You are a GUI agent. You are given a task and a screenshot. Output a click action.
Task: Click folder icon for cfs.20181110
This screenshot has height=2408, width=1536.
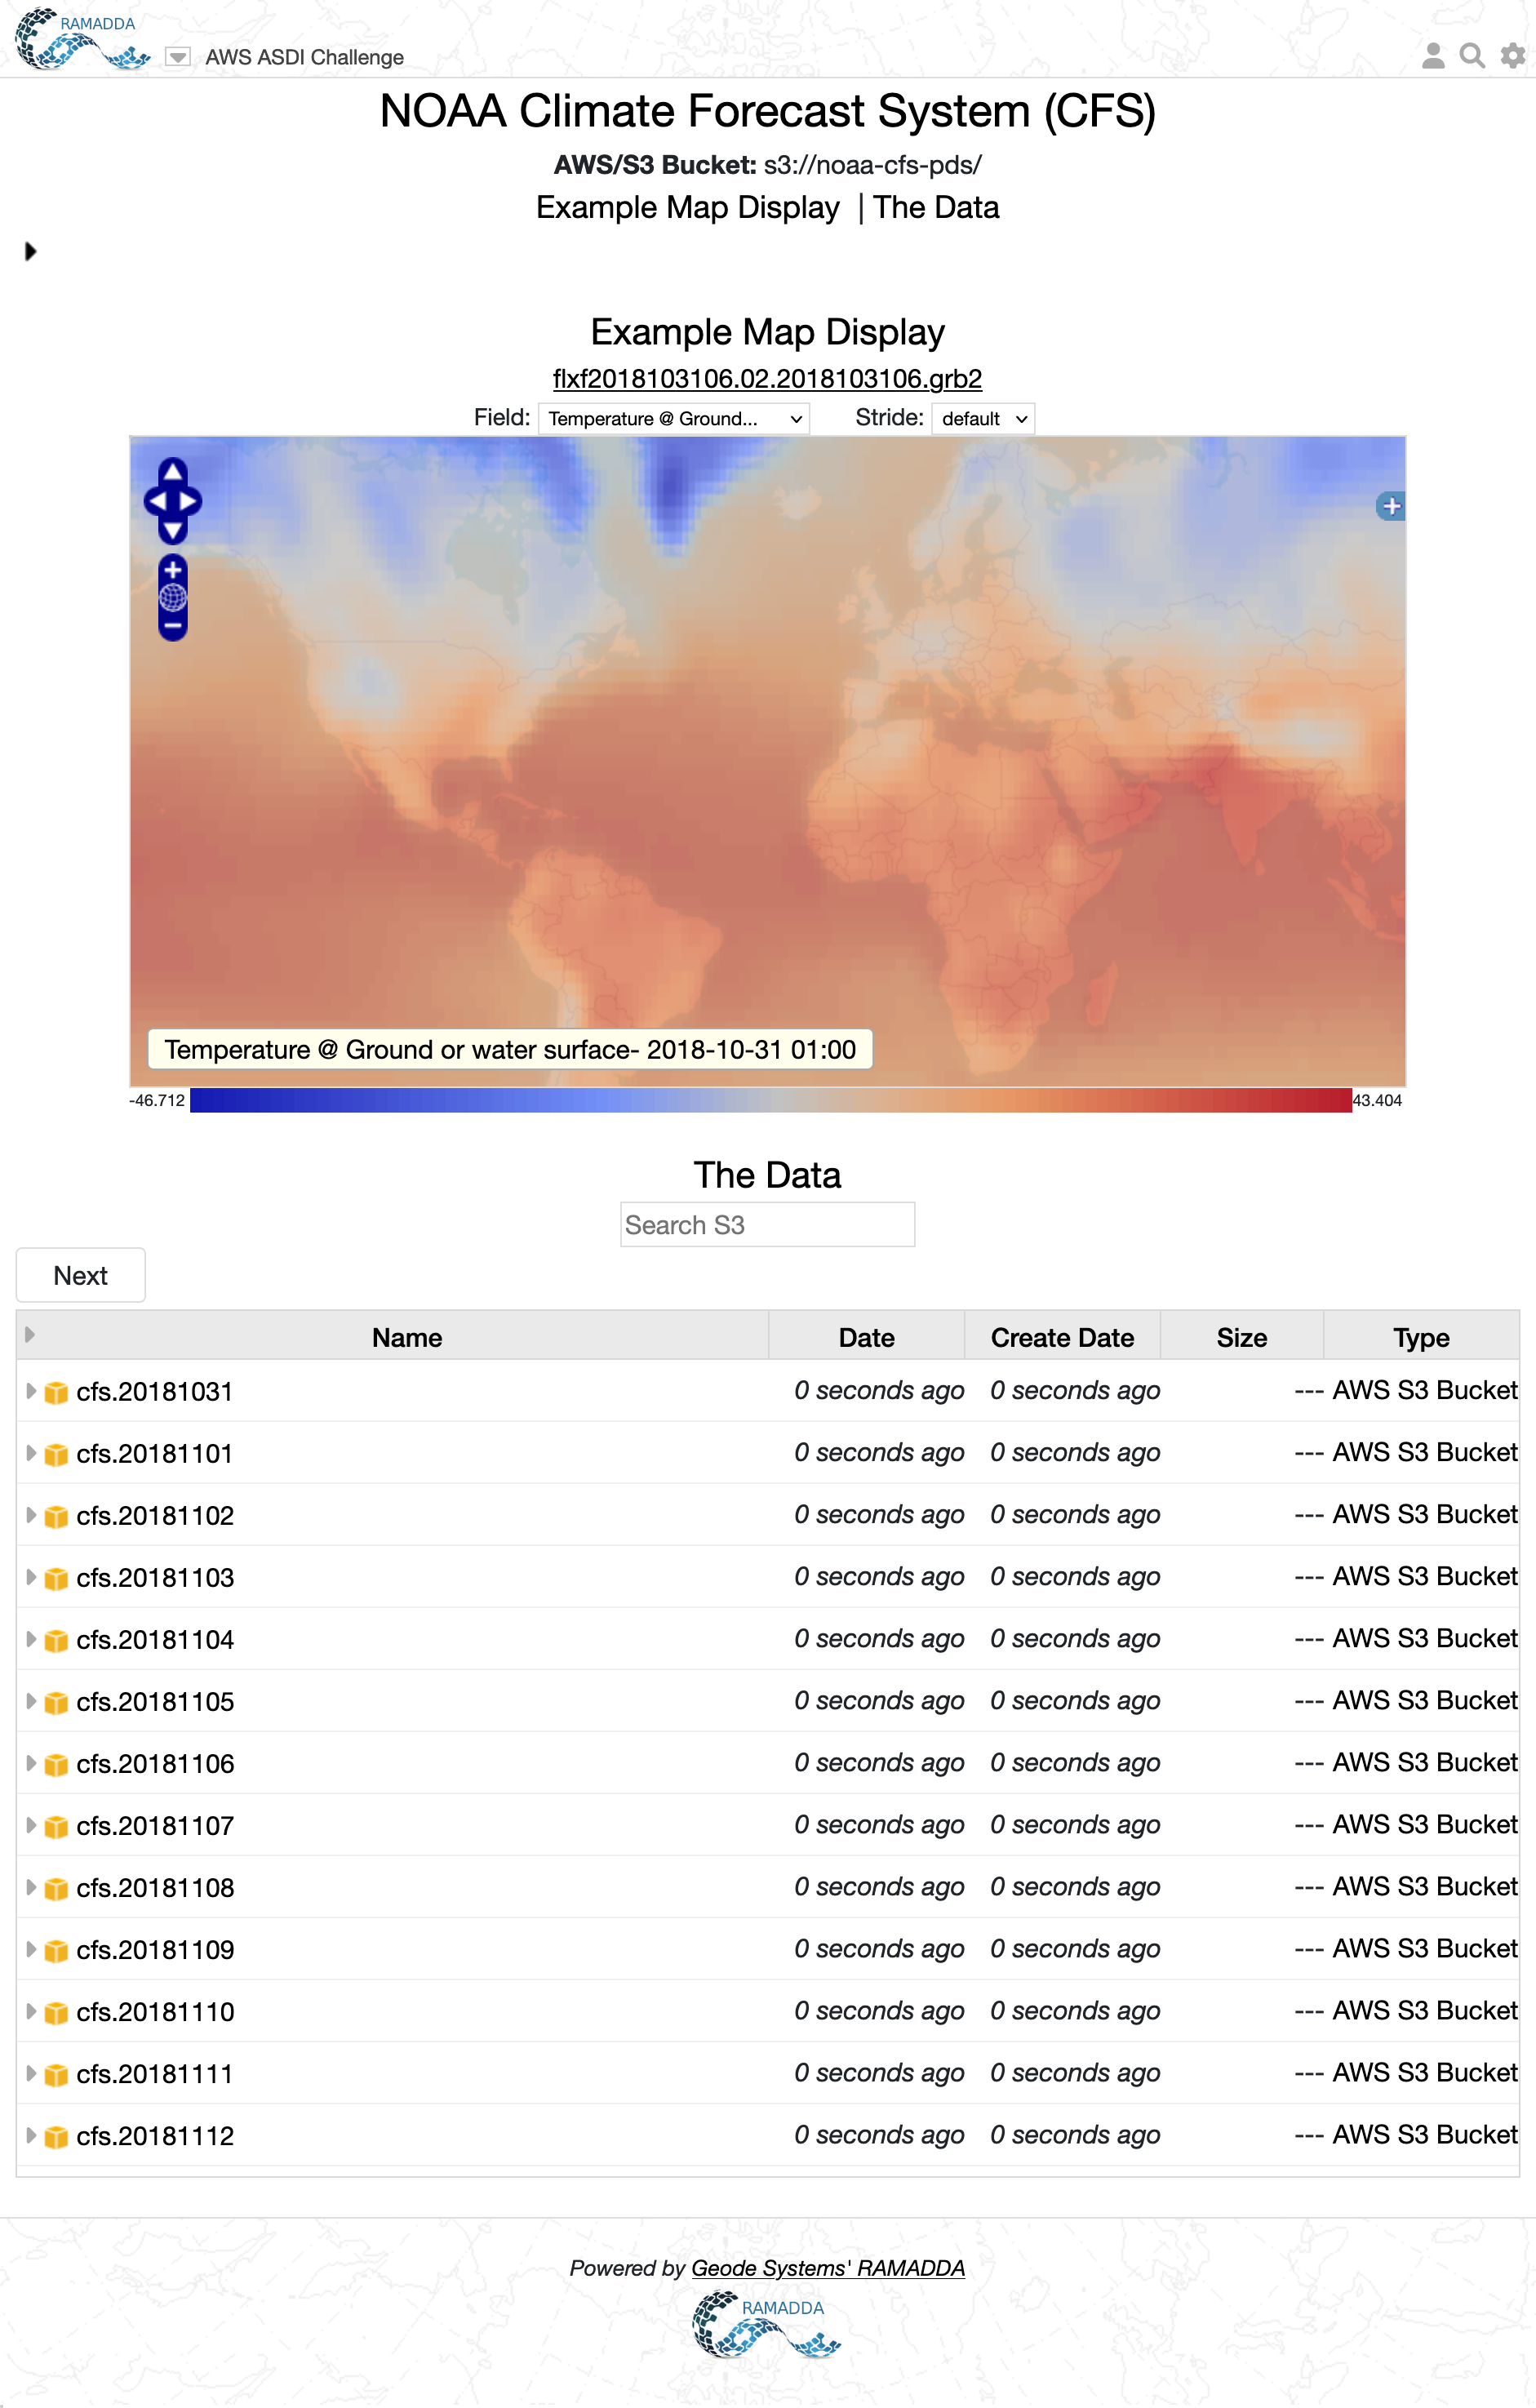(x=57, y=2013)
